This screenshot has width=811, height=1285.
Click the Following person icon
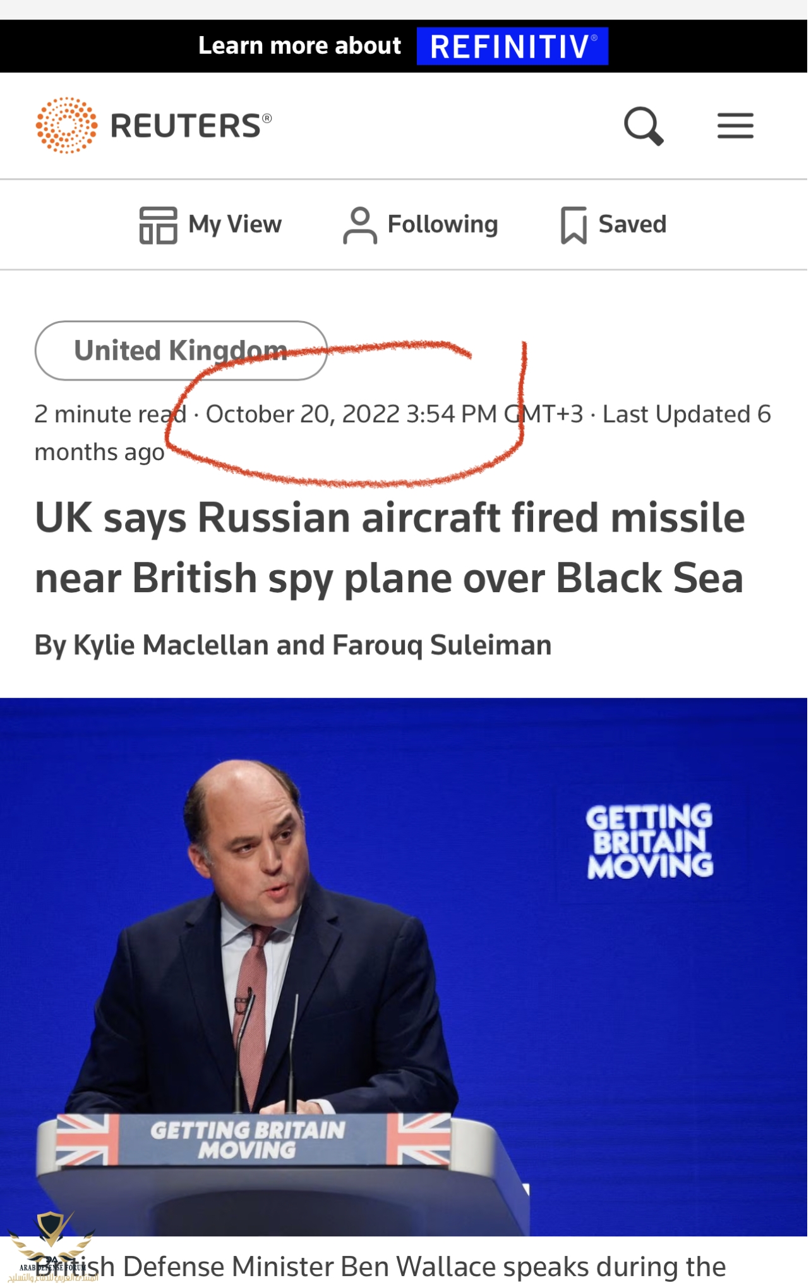click(x=360, y=225)
